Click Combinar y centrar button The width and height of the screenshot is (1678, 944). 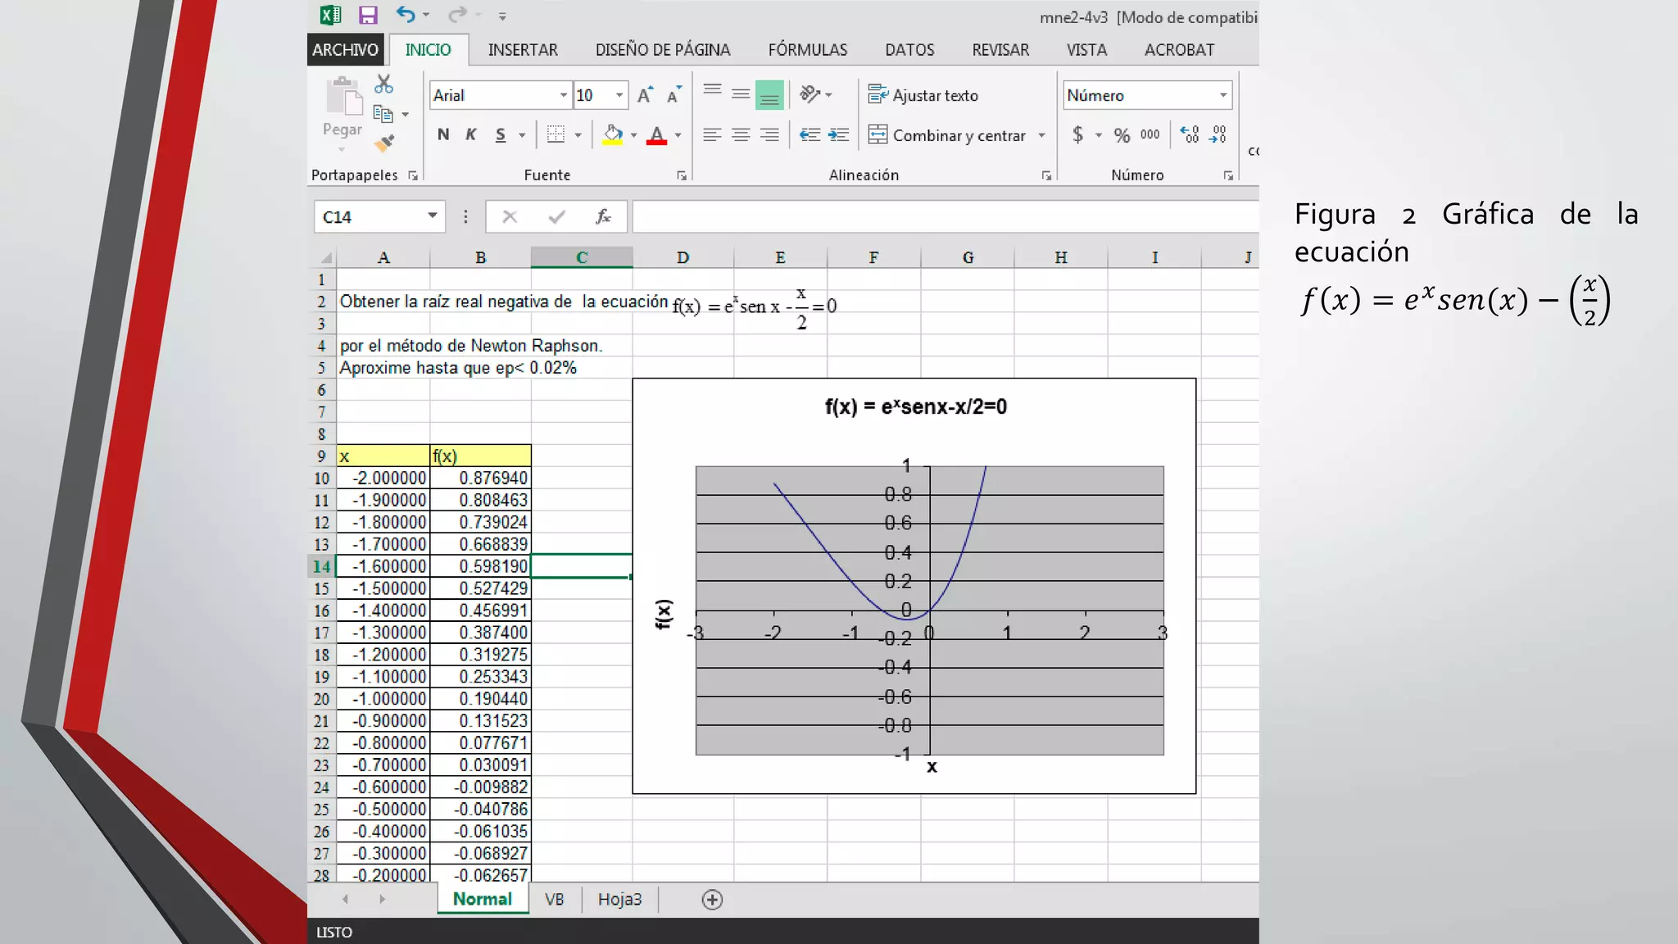[x=947, y=135]
